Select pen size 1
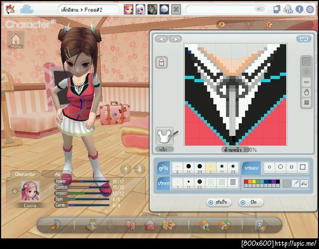Image resolution: width=319 pixels, height=249 pixels. pyautogui.click(x=178, y=183)
